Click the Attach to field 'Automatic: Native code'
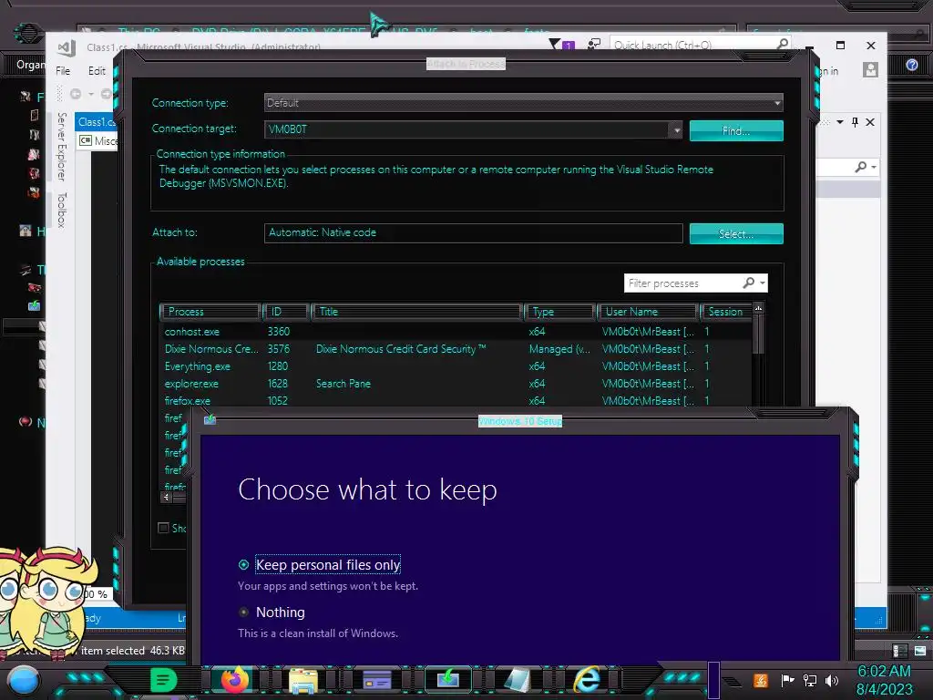The image size is (933, 700). click(x=474, y=232)
